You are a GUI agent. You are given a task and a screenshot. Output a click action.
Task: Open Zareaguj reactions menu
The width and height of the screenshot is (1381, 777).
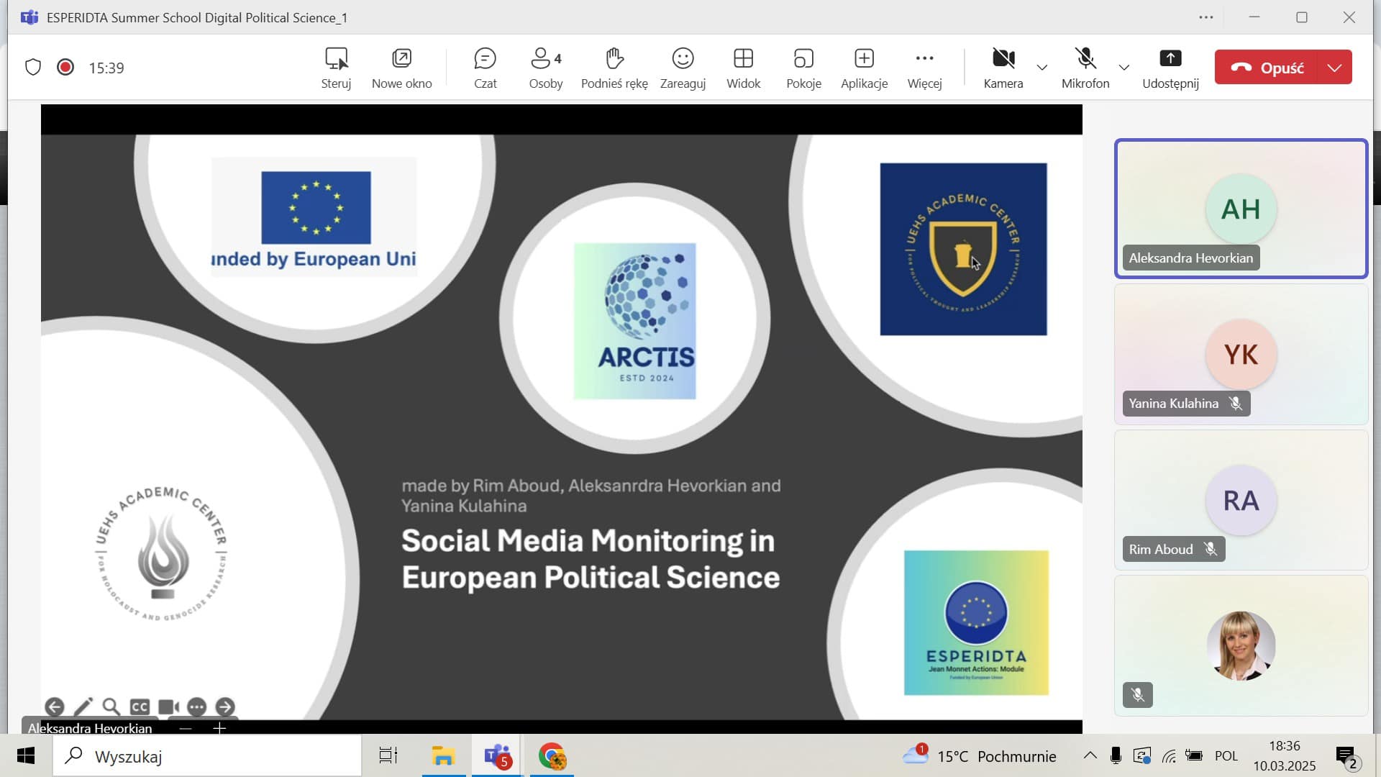click(x=683, y=68)
